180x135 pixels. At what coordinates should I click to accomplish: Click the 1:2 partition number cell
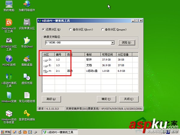click(x=58, y=60)
